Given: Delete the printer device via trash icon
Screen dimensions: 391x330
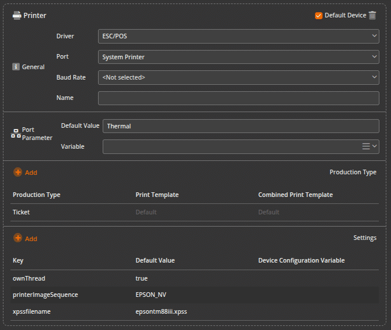Looking at the screenshot, I should point(372,15).
